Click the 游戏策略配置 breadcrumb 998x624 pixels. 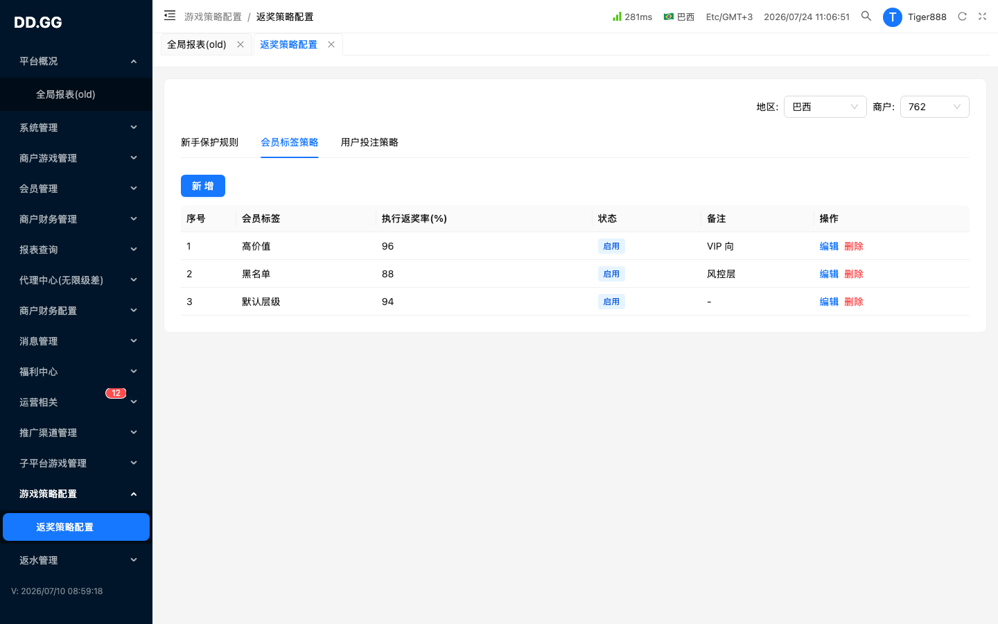[x=213, y=17]
